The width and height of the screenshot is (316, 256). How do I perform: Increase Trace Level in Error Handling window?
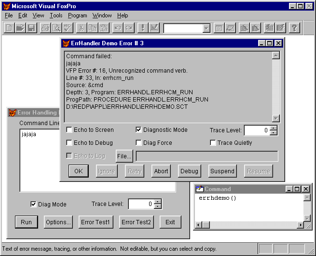[x=158, y=202]
